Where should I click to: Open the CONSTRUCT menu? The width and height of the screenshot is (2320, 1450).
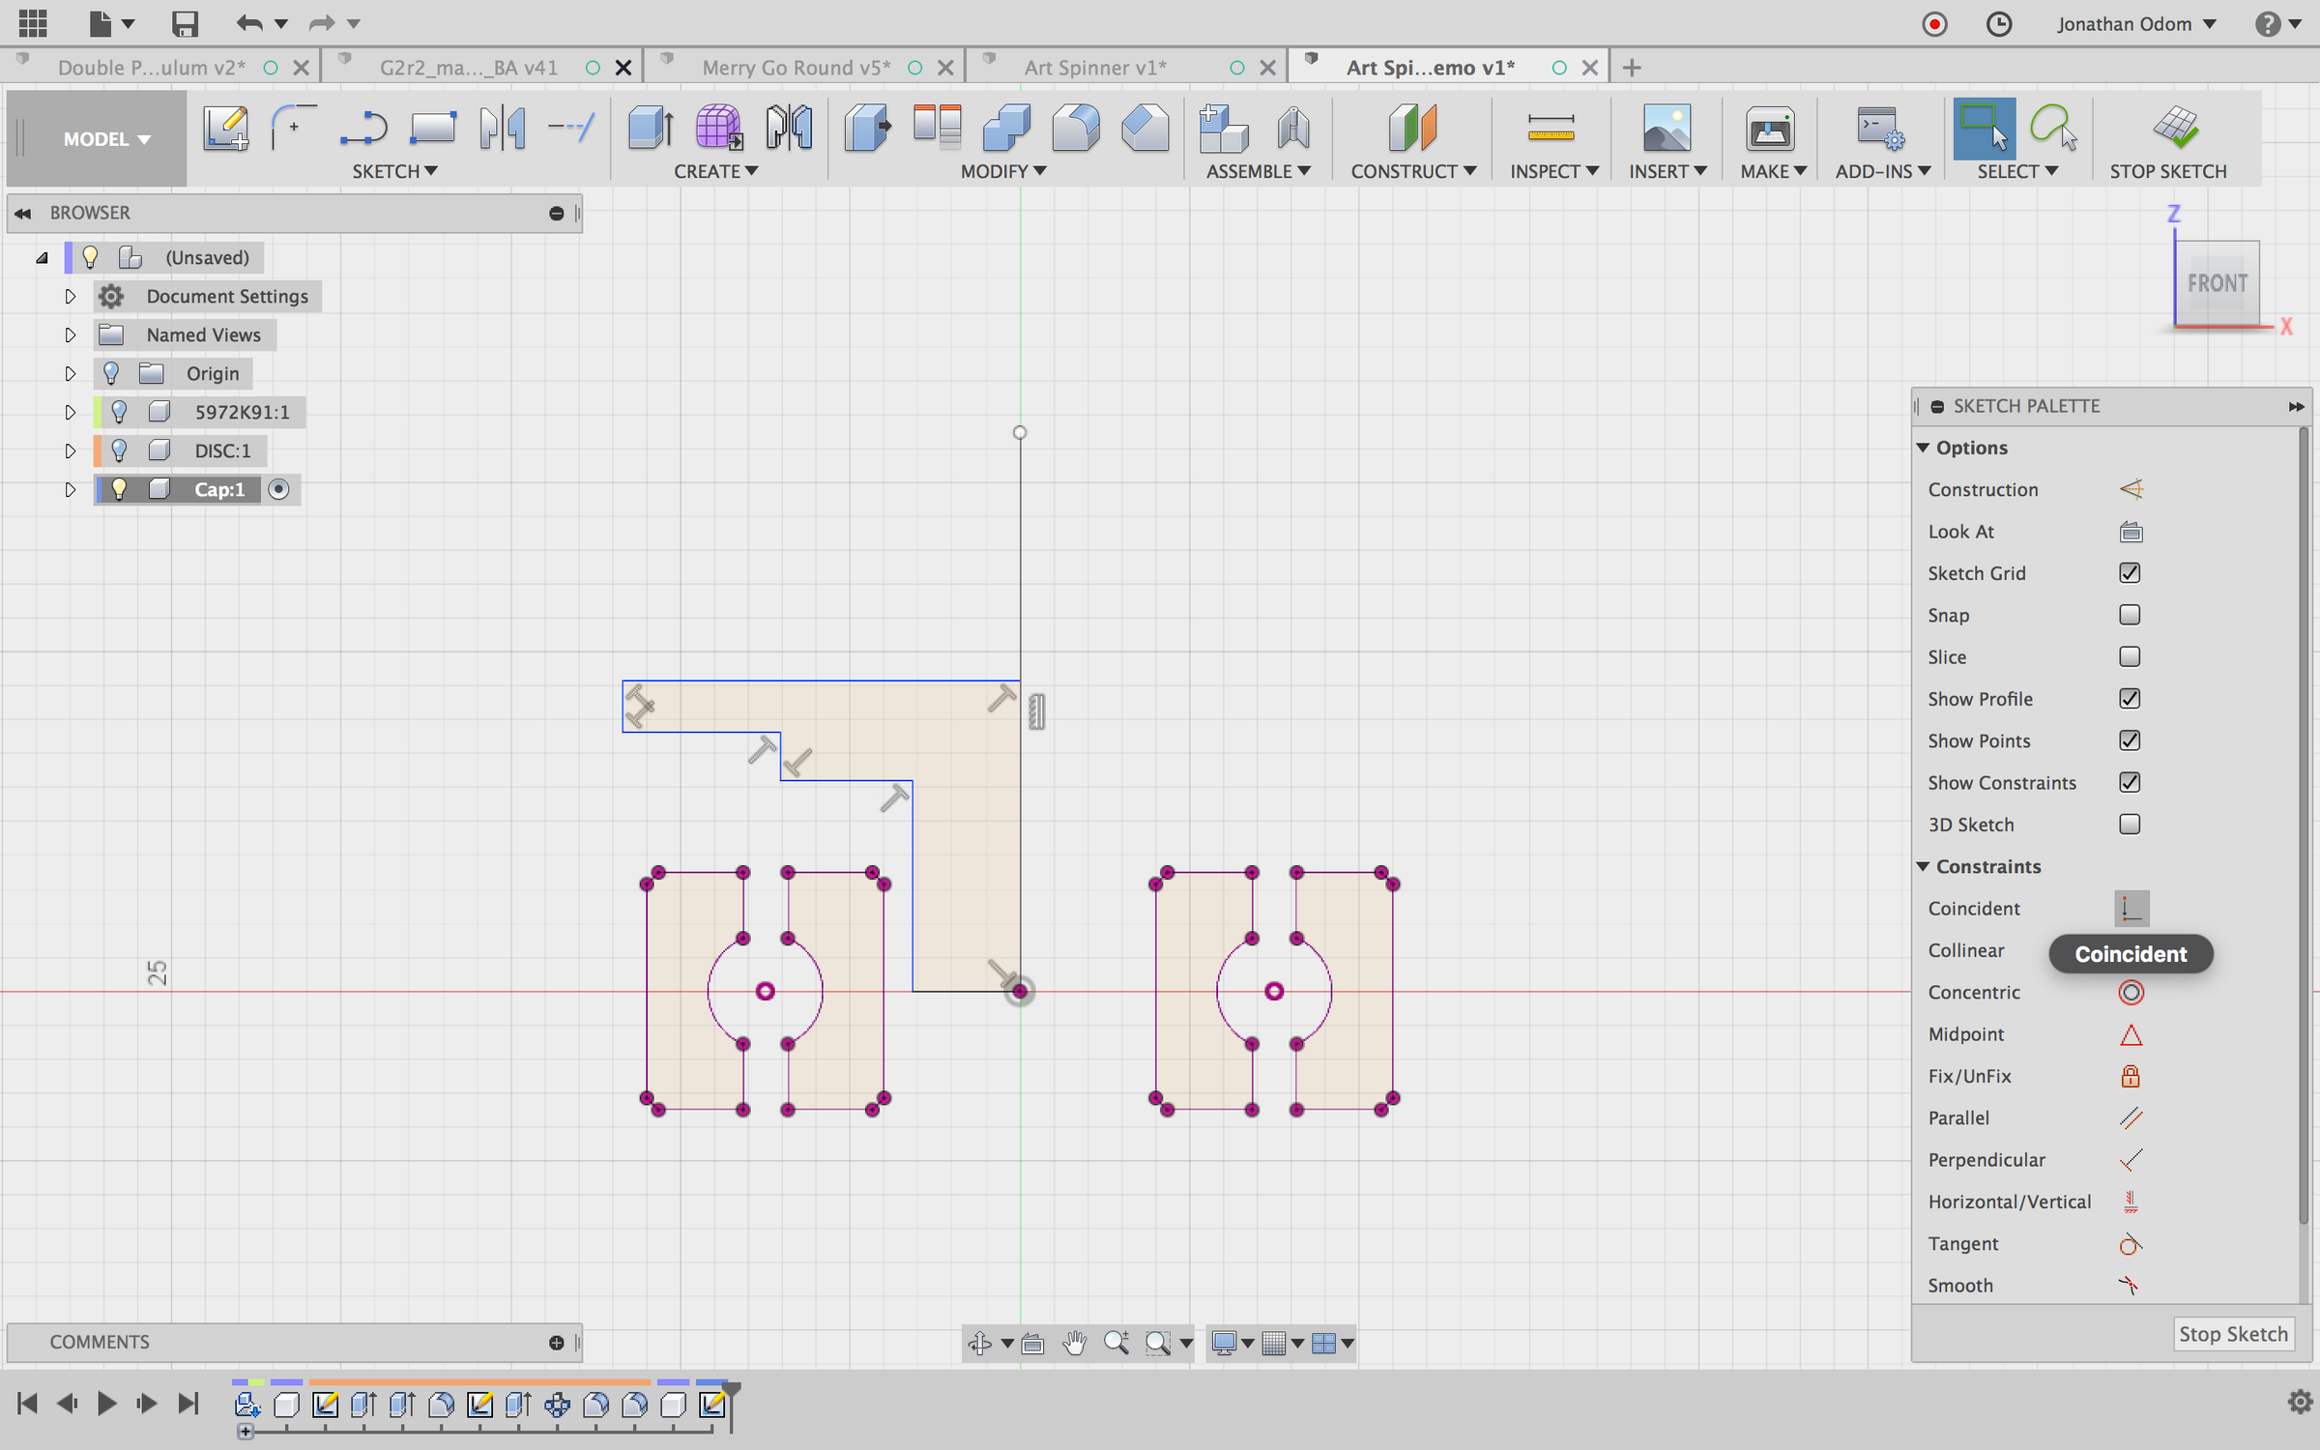[x=1412, y=171]
